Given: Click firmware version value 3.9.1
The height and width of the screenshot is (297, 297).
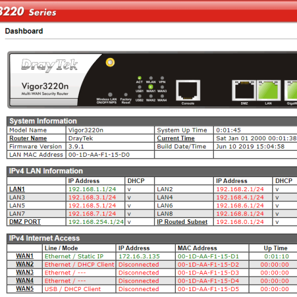Looking at the screenshot, I should [76, 147].
